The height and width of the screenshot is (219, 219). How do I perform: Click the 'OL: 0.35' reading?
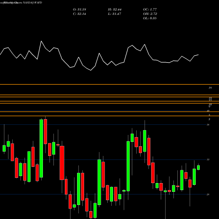point(150,18)
